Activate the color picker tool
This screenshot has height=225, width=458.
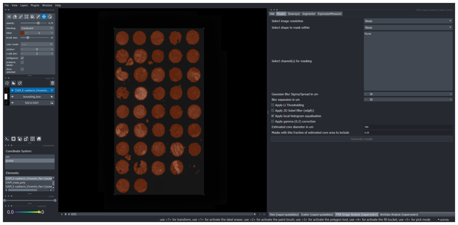coord(38,17)
